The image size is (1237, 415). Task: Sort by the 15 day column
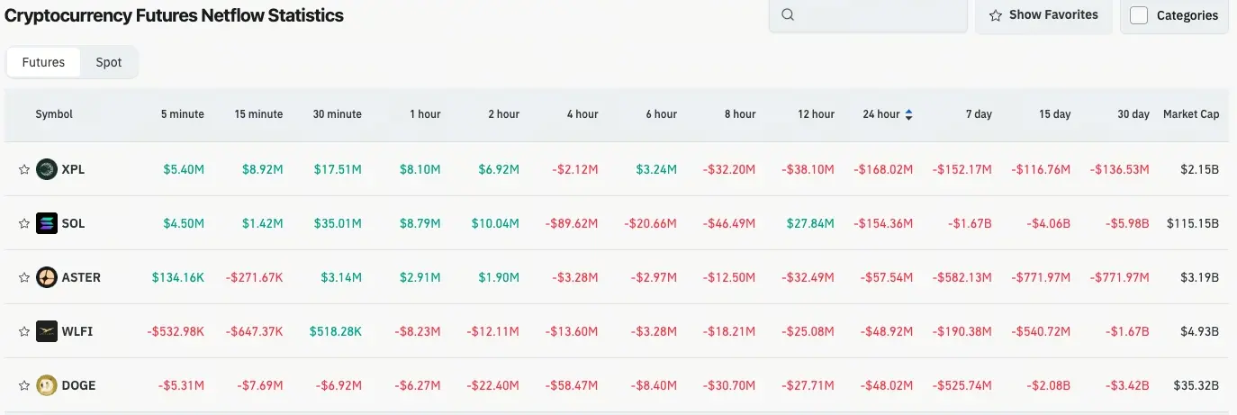coord(1054,114)
